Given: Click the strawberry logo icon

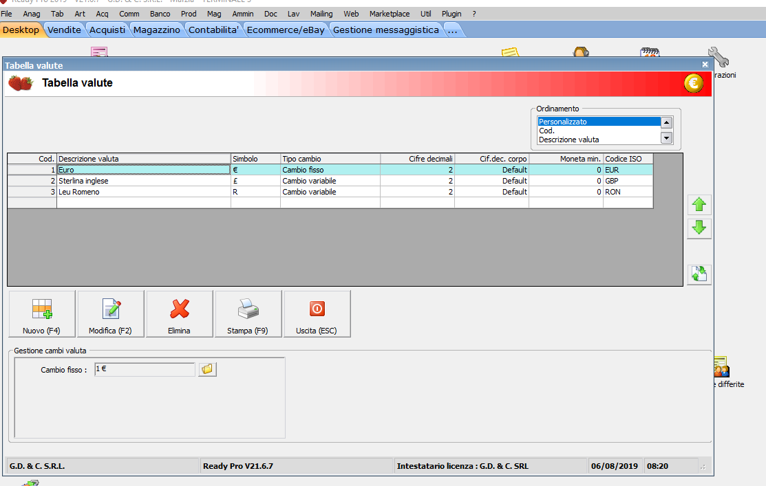Looking at the screenshot, I should tap(21, 83).
